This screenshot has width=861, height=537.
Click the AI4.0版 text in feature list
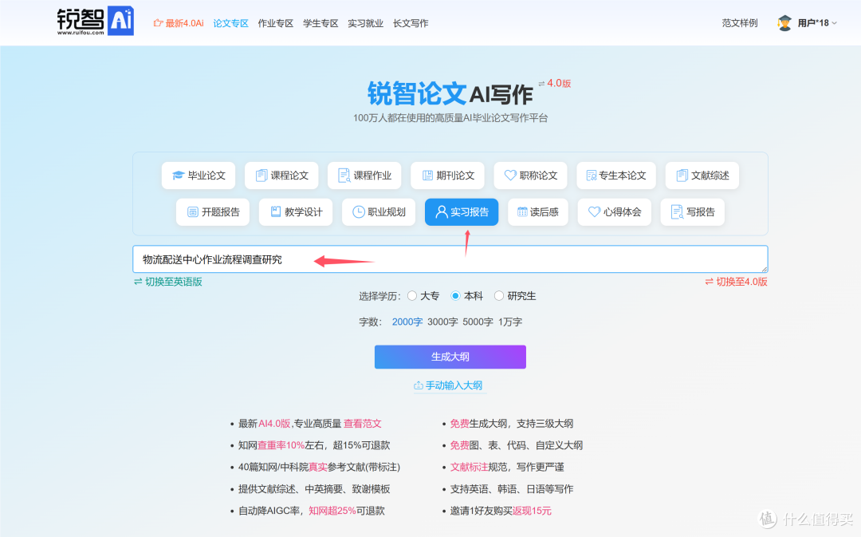pos(274,424)
